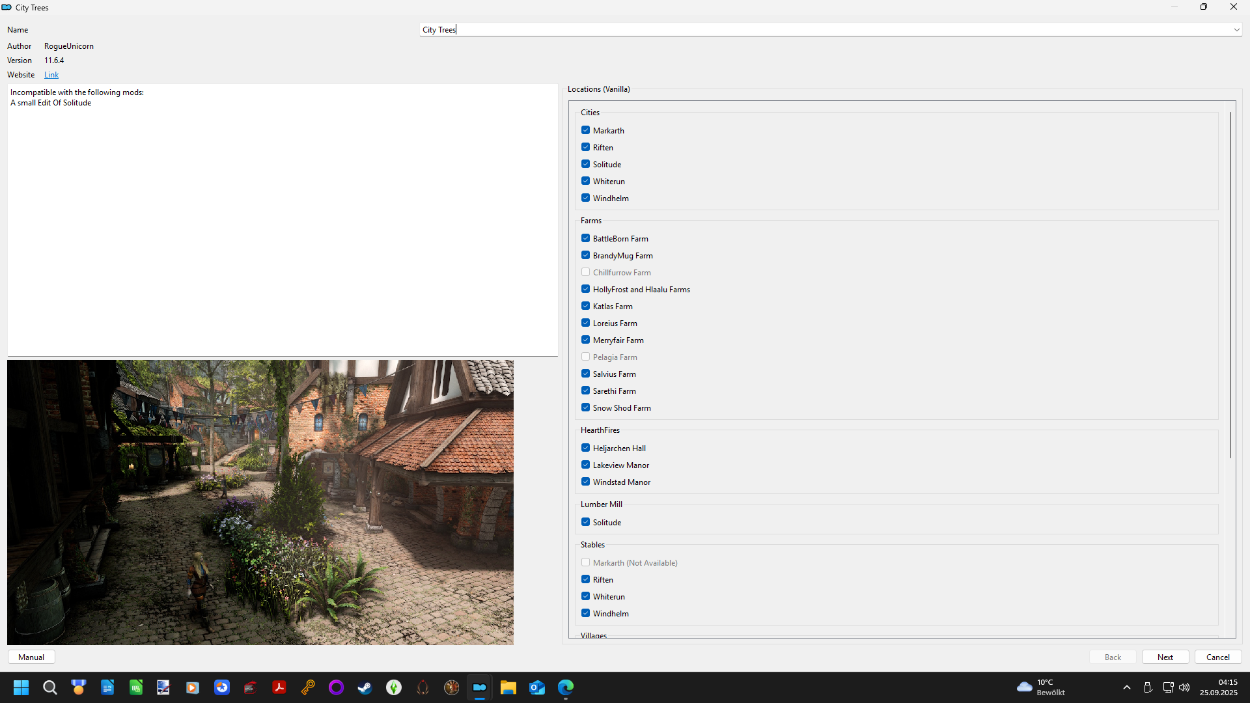1250x703 pixels.
Task: Toggle the Sarethi Farm checkbox
Action: [x=586, y=391]
